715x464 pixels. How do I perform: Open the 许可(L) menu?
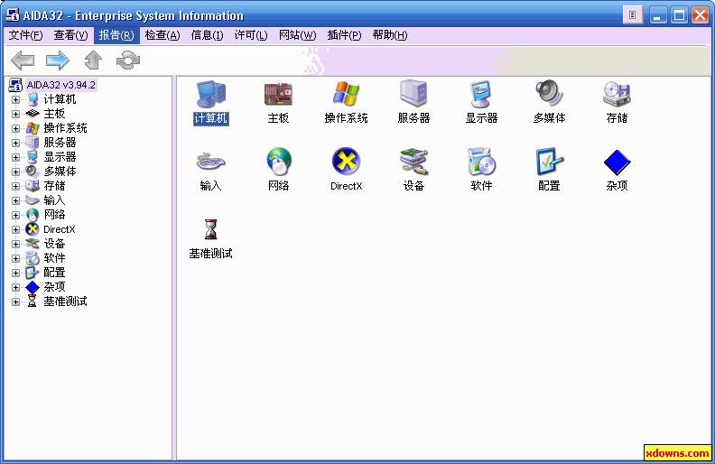[251, 35]
